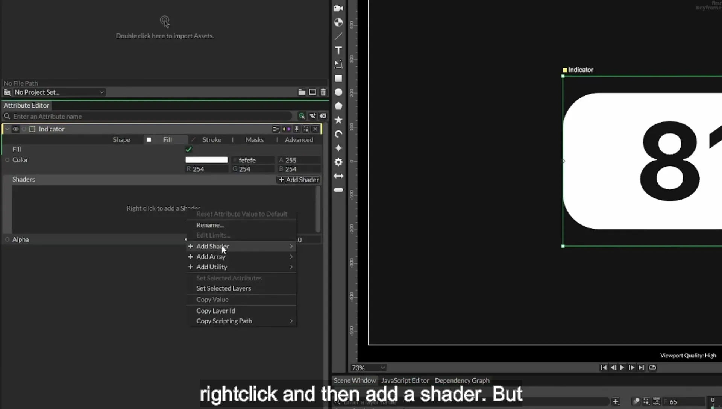Select the Text tool in the toolbar

[x=338, y=50]
